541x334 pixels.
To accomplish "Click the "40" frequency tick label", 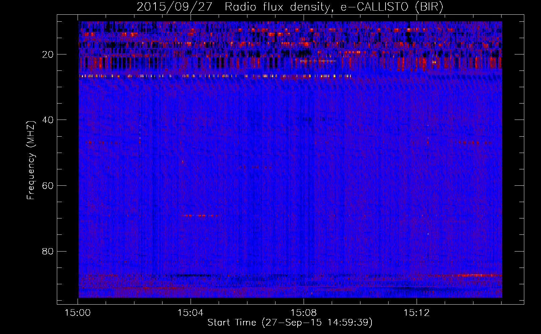I will point(48,120).
